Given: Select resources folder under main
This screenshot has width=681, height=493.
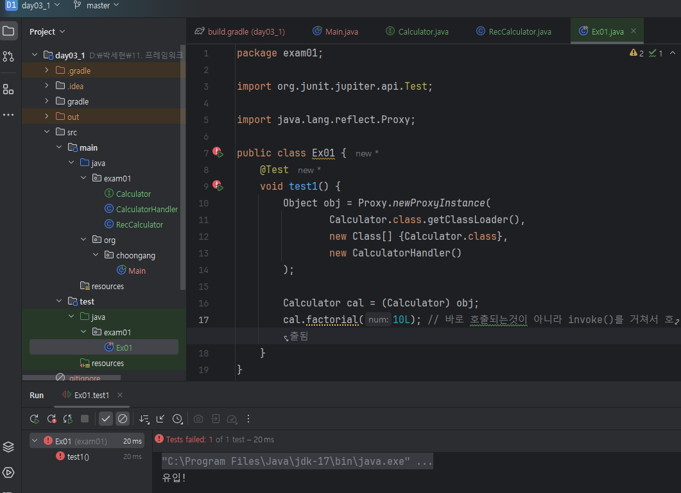Looking at the screenshot, I should [102, 286].
